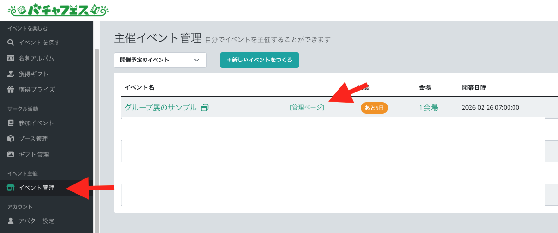The image size is (558, 233).
Task: Click the prize gift box icon
Action: click(11, 90)
